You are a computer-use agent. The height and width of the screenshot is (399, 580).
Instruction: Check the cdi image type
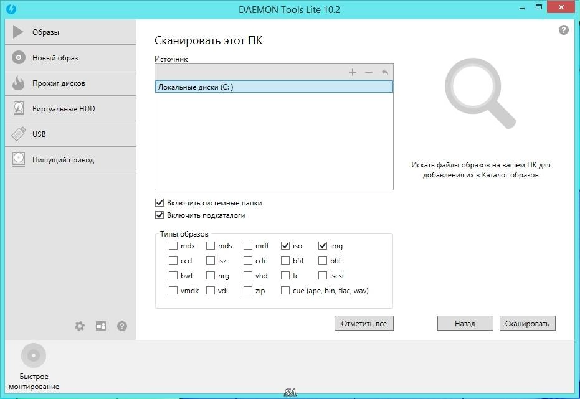pyautogui.click(x=248, y=260)
